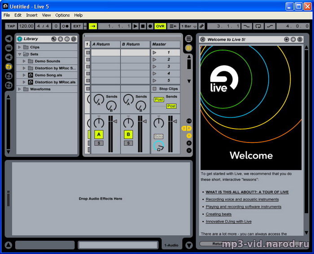
Task: Select the File Browser 3 icon
Action: click(9, 86)
